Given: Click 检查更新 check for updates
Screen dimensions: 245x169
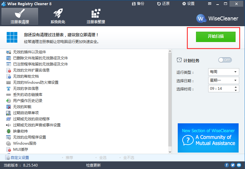Looking at the screenshot, I should [93, 165].
